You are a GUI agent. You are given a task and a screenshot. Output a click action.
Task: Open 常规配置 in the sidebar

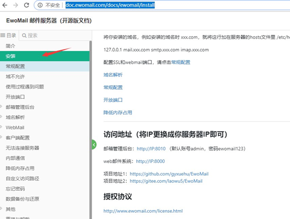pos(44,66)
